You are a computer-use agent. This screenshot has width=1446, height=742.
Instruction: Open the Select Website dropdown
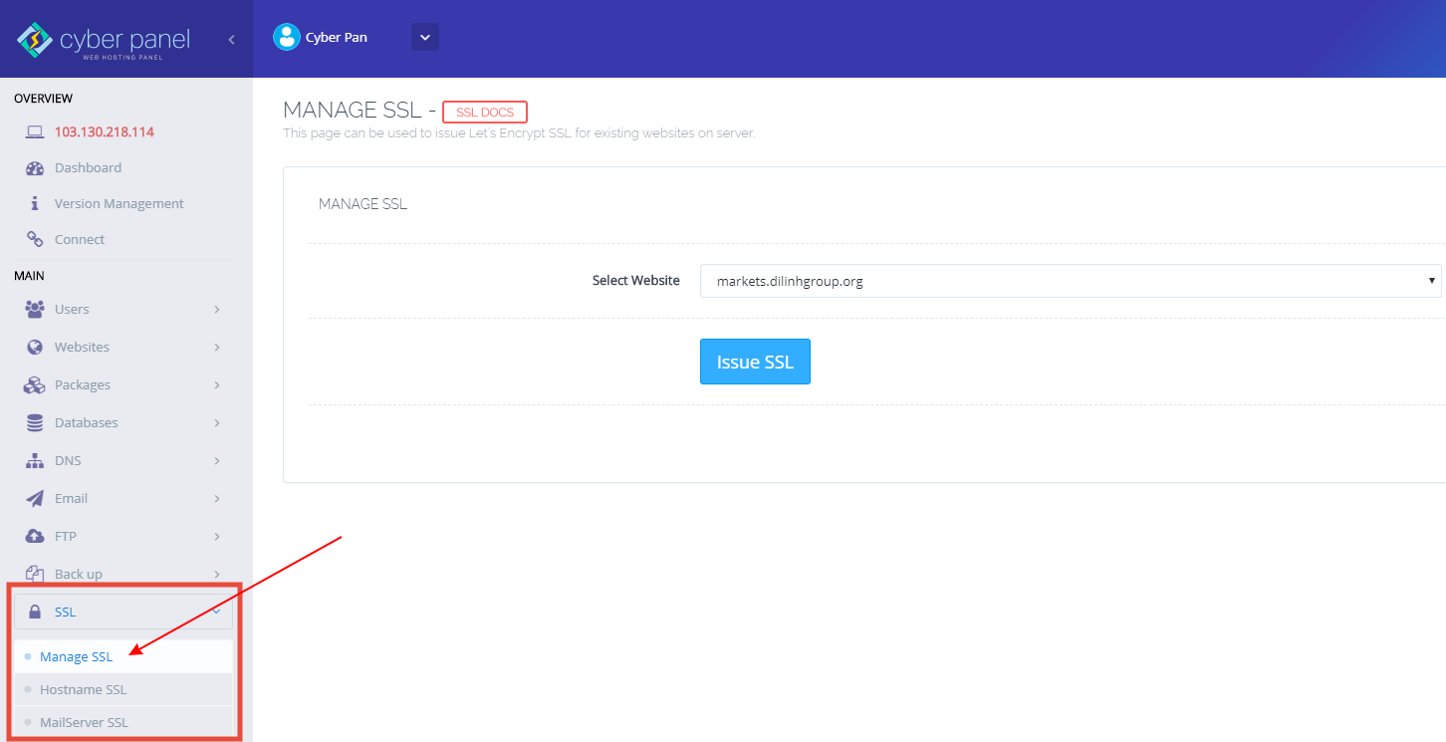point(1071,281)
